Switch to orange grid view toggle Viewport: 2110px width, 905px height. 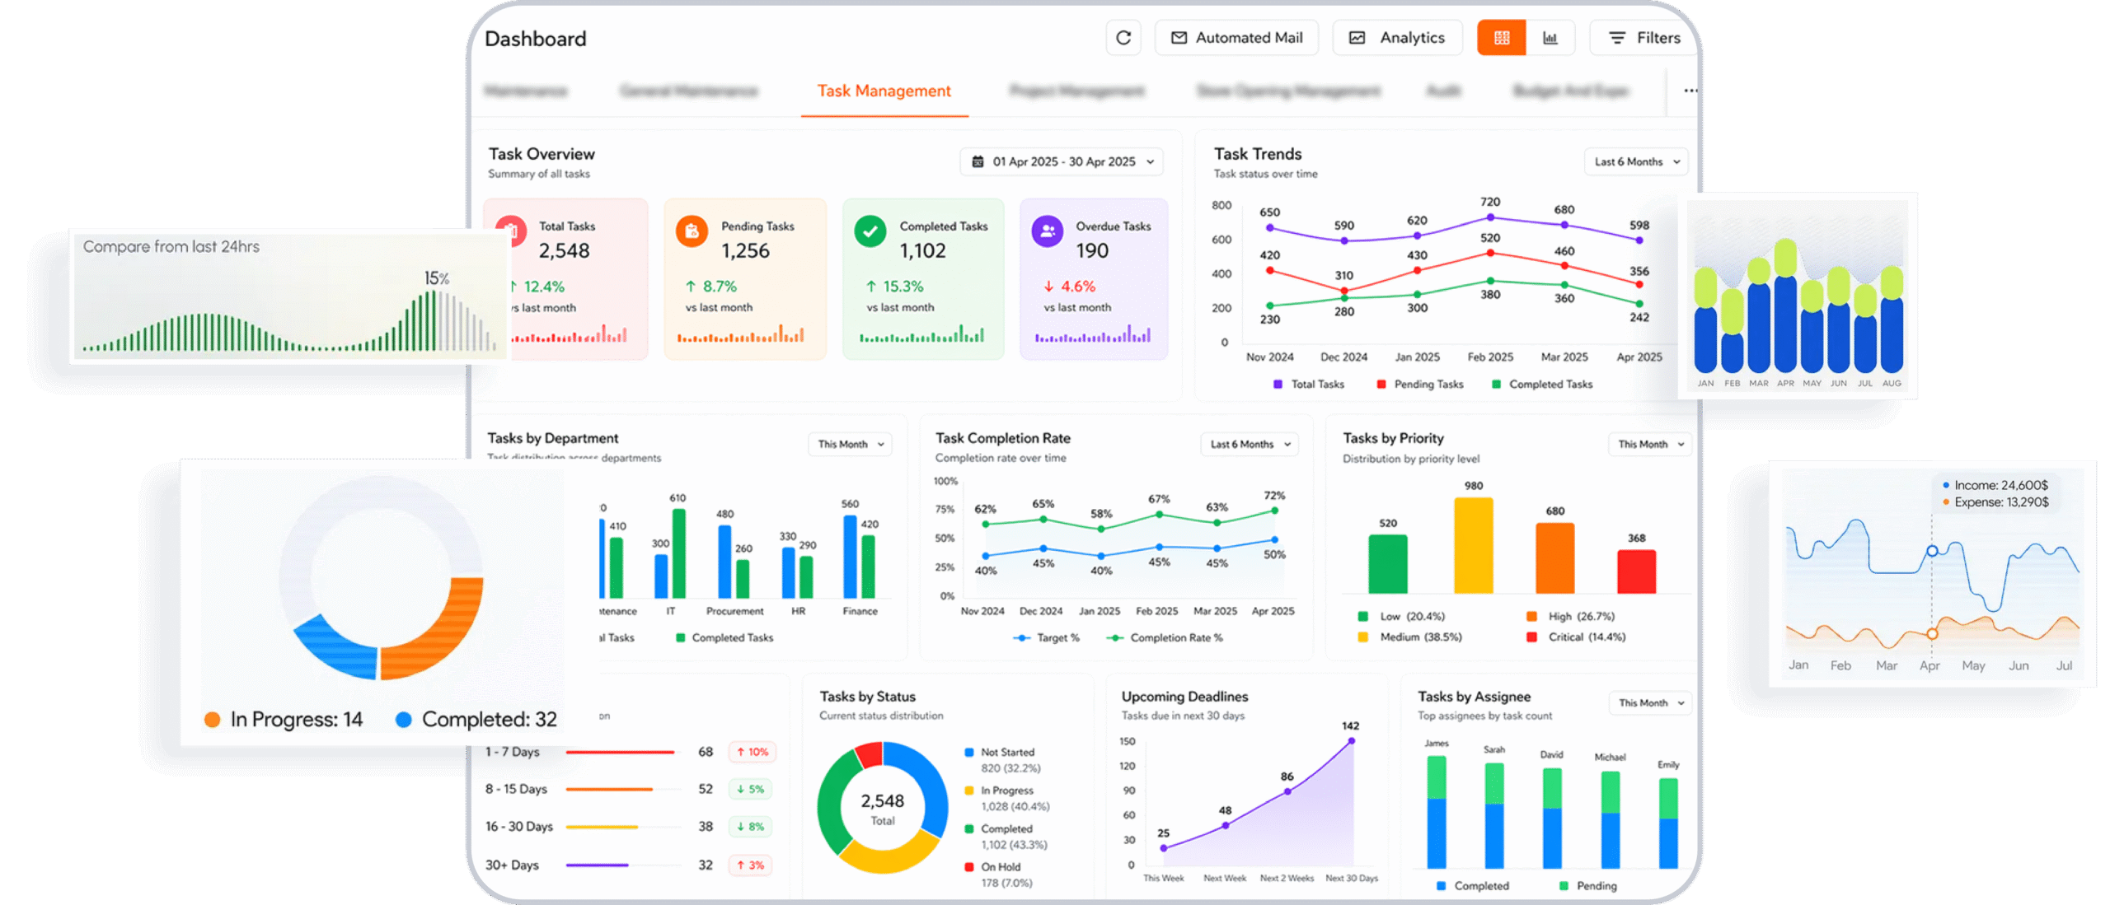click(x=1501, y=38)
